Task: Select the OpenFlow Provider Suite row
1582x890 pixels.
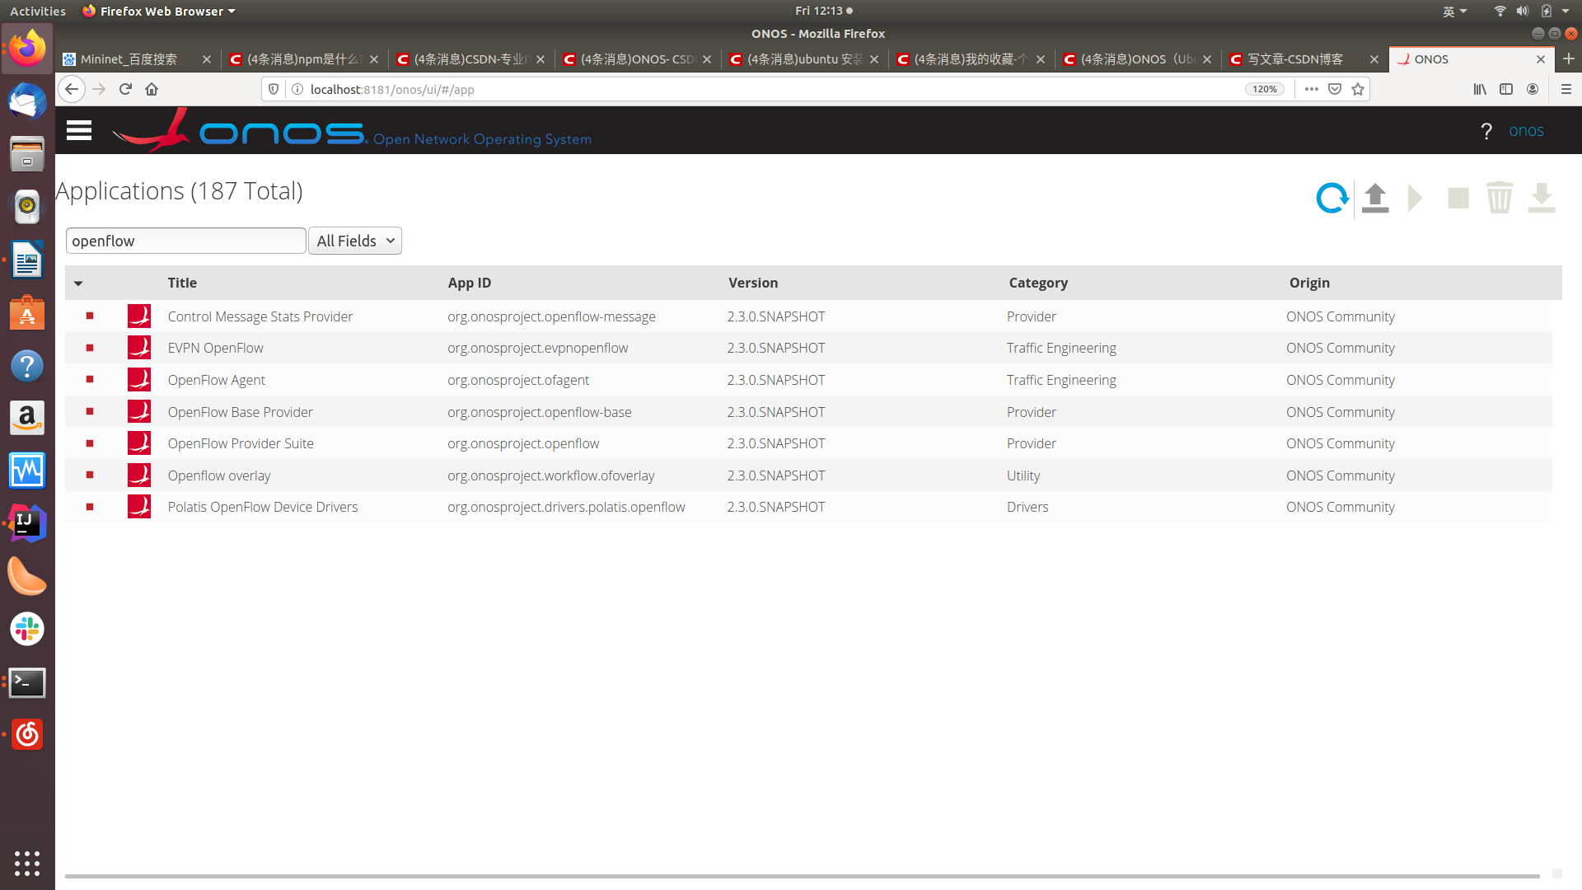Action: pos(241,443)
